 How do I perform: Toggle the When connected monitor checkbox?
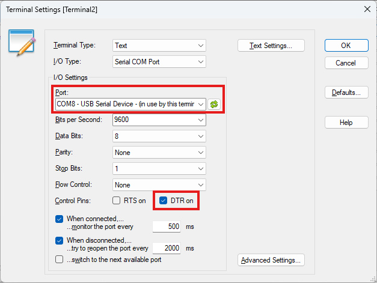click(x=59, y=219)
